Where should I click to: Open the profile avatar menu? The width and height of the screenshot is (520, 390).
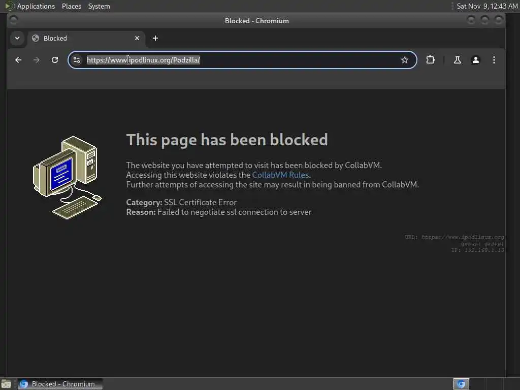pyautogui.click(x=475, y=60)
